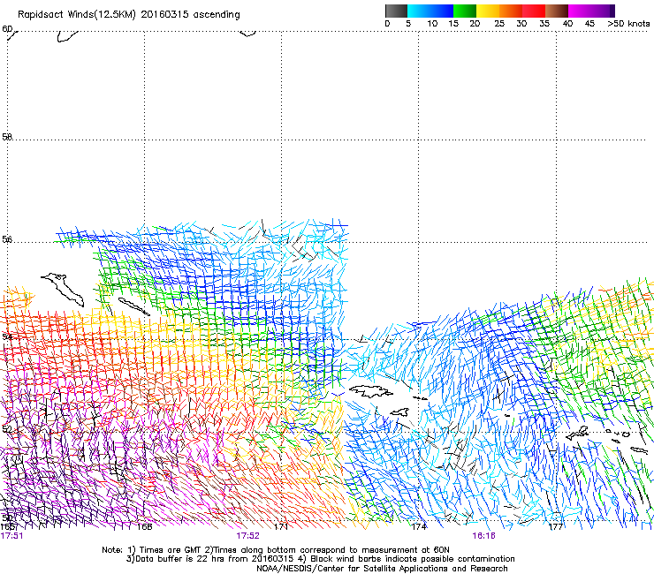Click the '45' legend scale label
654x574 pixels.
(x=589, y=24)
